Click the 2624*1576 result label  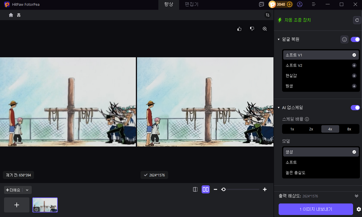tap(154, 175)
